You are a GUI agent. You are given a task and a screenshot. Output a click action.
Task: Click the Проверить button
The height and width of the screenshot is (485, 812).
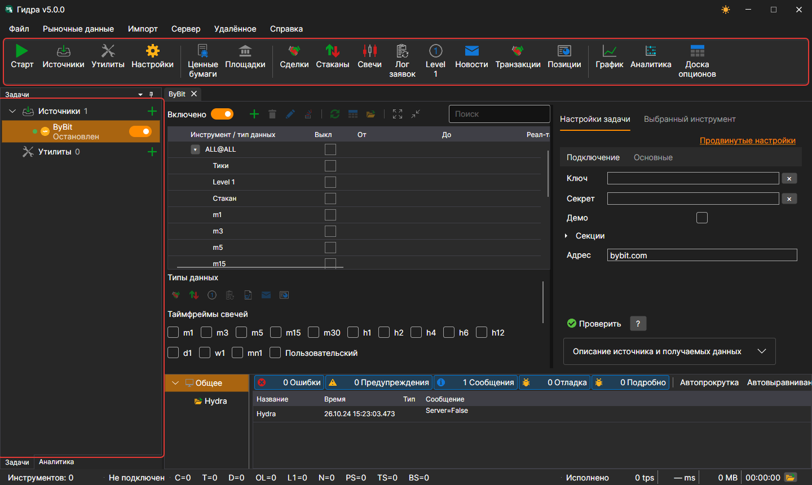594,324
